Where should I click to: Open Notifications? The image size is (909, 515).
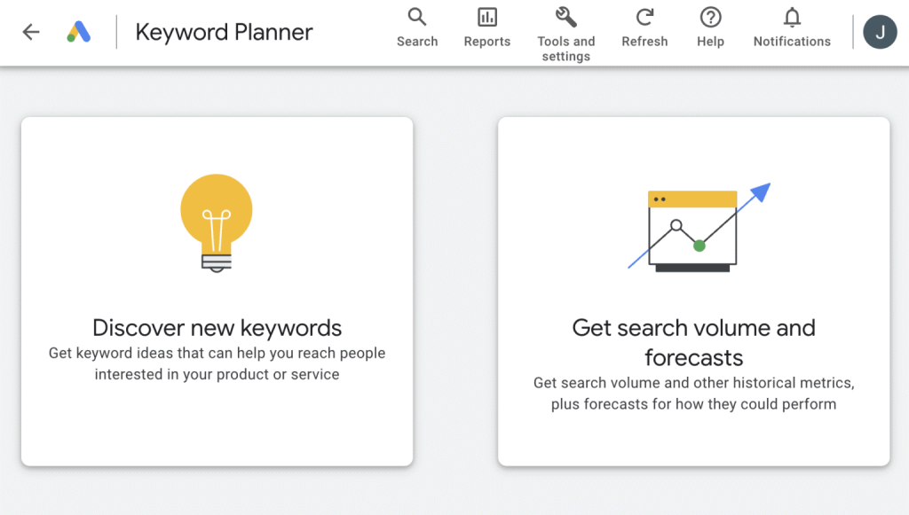pos(790,16)
